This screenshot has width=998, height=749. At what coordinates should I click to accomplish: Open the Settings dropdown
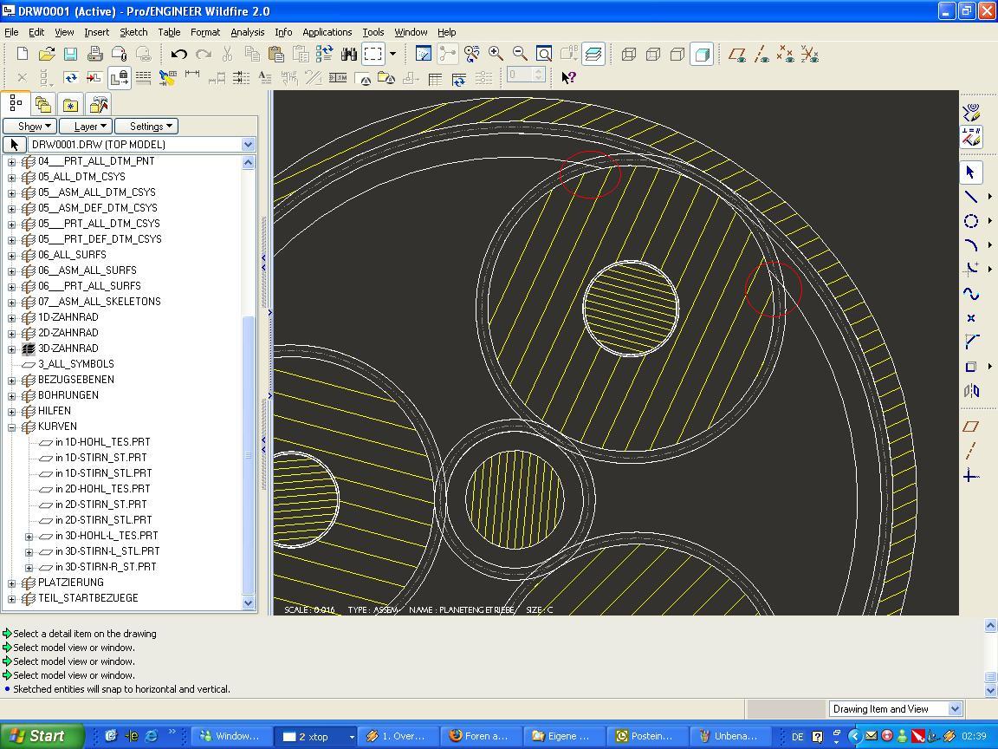(146, 126)
